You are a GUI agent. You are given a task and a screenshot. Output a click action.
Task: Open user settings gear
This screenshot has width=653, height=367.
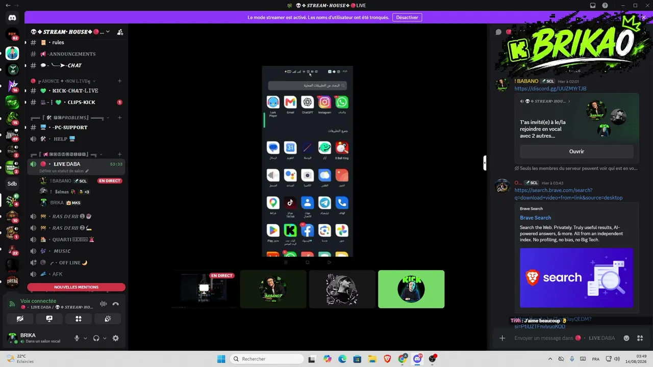click(x=115, y=338)
